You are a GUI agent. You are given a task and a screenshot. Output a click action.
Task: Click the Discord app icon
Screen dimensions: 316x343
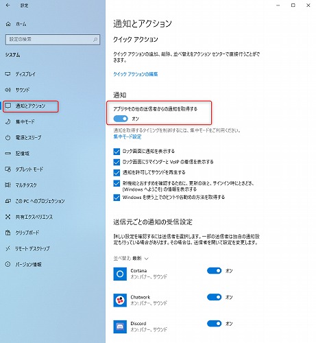click(120, 327)
